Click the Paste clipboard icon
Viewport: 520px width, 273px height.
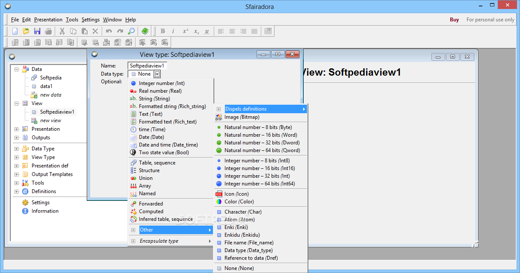point(85,31)
